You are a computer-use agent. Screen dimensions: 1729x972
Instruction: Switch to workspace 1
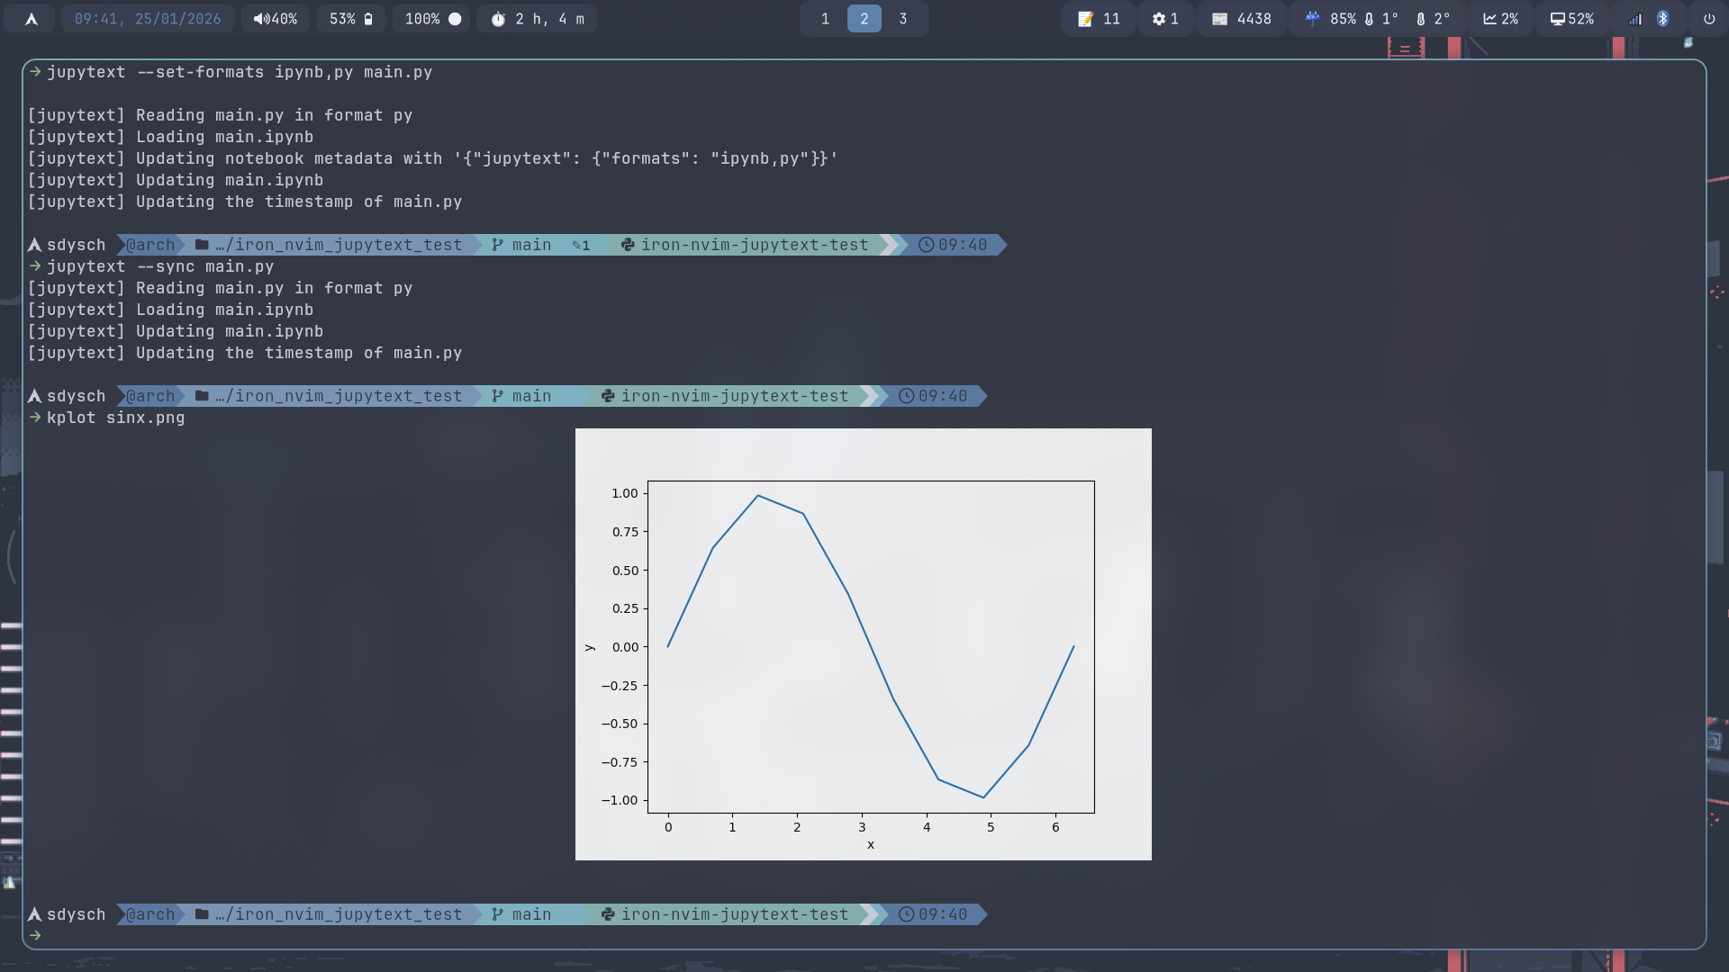coord(825,19)
